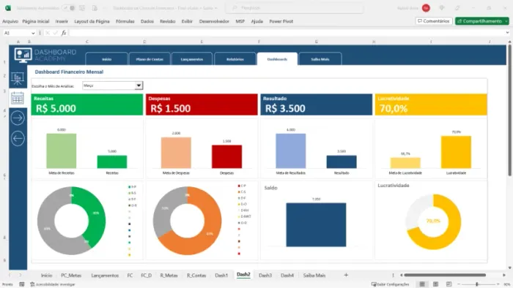The image size is (513, 288).
Task: Switch to the Dash4 sheet tab
Action: coord(287,276)
